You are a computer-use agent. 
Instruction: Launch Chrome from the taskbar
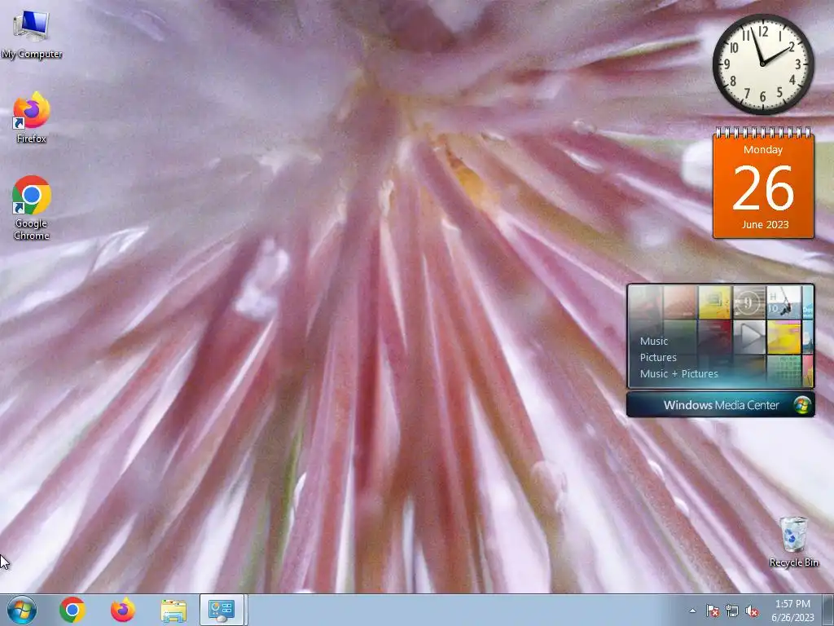(x=72, y=610)
